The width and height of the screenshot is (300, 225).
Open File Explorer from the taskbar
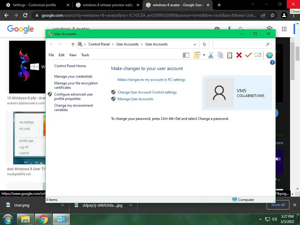coord(25,219)
